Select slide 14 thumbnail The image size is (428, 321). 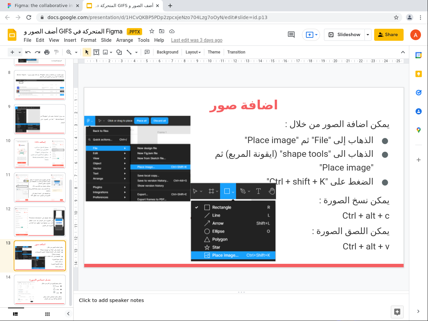40,290
